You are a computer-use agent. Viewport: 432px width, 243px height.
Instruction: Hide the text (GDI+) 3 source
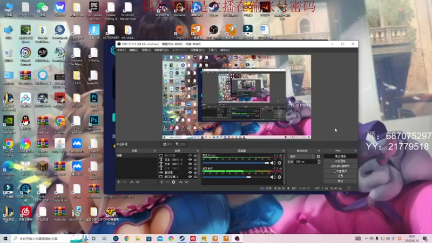[x=190, y=159]
